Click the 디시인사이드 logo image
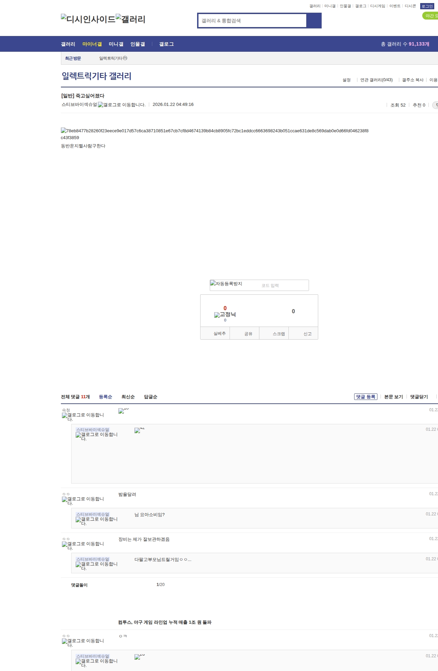Image resolution: width=438 pixels, height=671 pixels. pyautogui.click(x=88, y=19)
